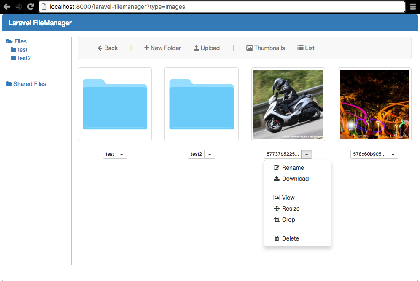Image resolution: width=420 pixels, height=281 pixels.
Task: Open the browser hamburger menu icon
Action: click(x=413, y=7)
